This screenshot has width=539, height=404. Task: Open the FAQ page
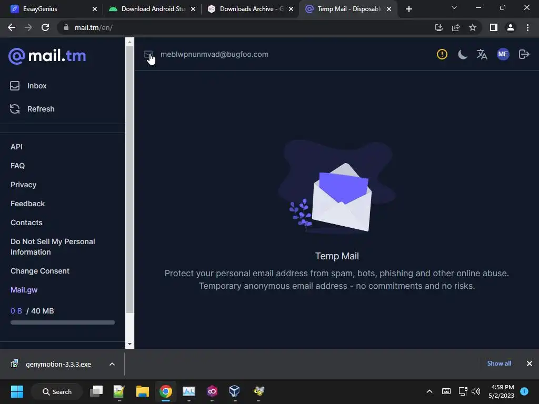click(x=17, y=166)
